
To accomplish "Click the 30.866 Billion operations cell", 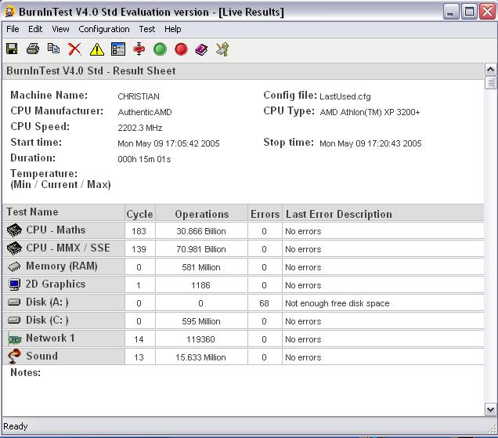I will [x=201, y=231].
